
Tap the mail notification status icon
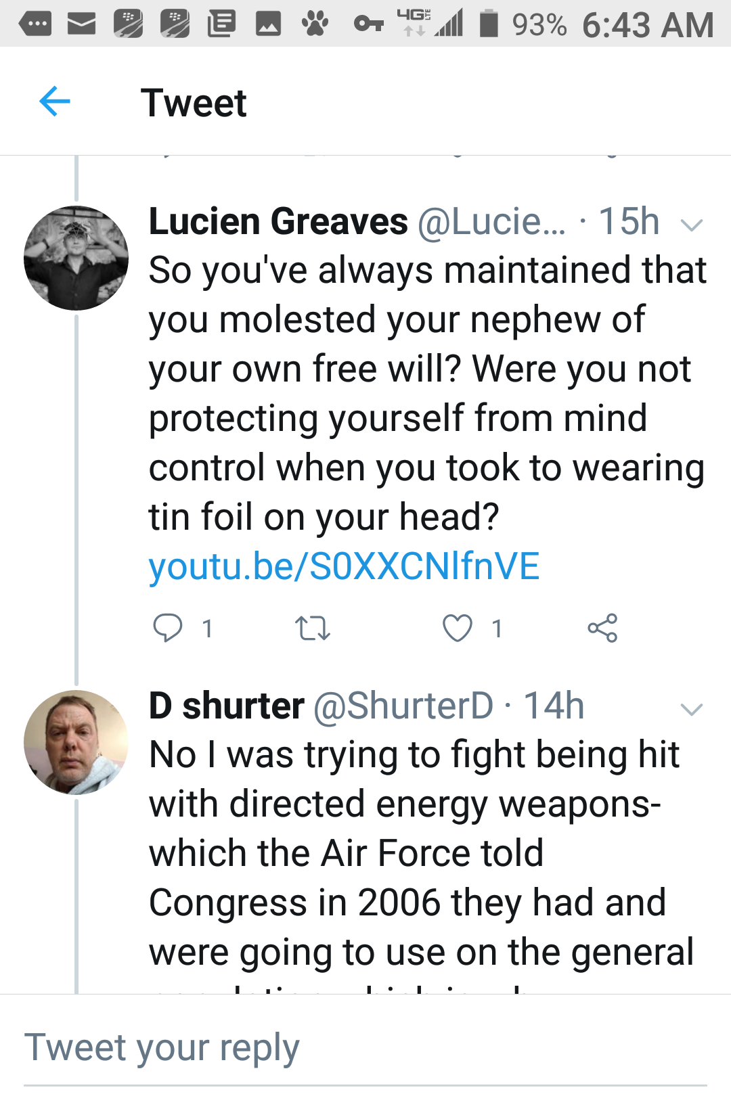(x=81, y=24)
